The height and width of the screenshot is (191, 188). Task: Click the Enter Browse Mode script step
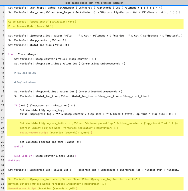pyautogui.click(x=31, y=26)
